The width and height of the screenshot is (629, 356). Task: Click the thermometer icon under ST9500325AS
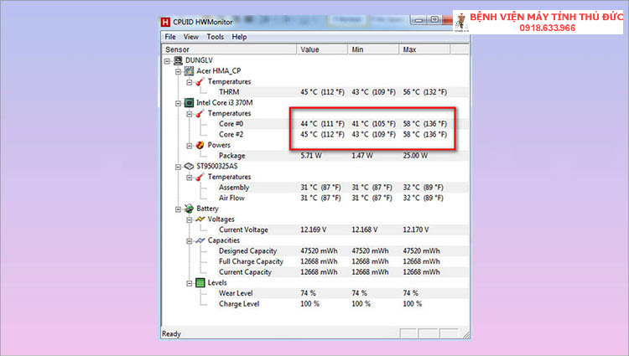(x=200, y=177)
